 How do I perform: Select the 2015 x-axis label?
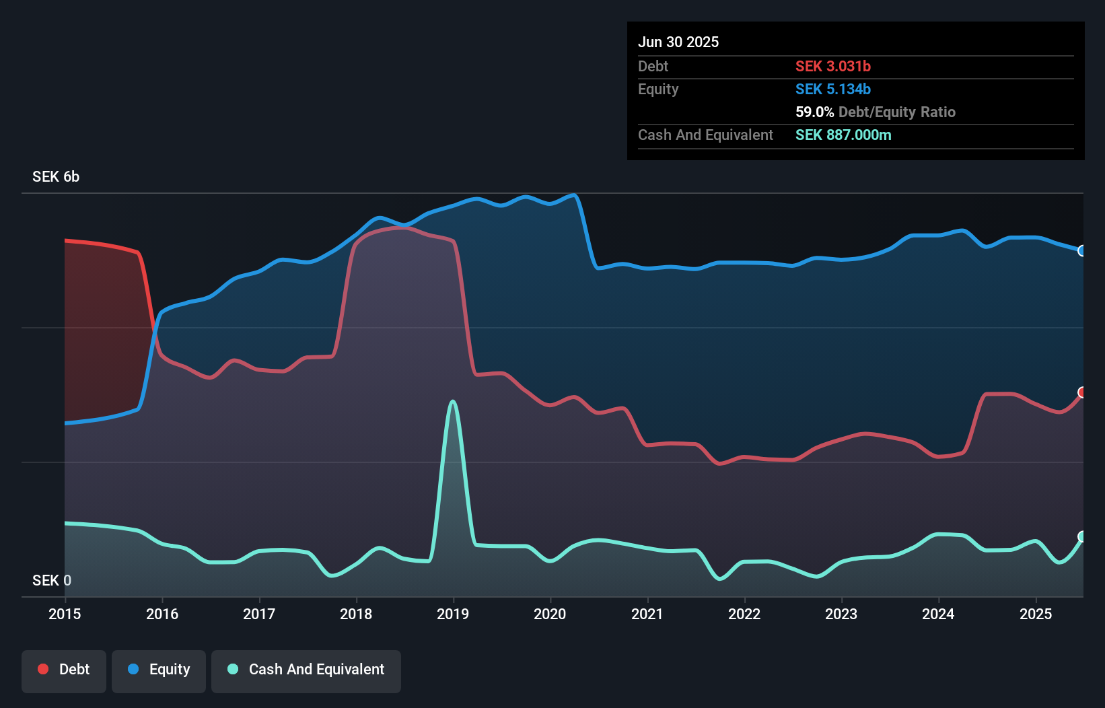tap(65, 614)
